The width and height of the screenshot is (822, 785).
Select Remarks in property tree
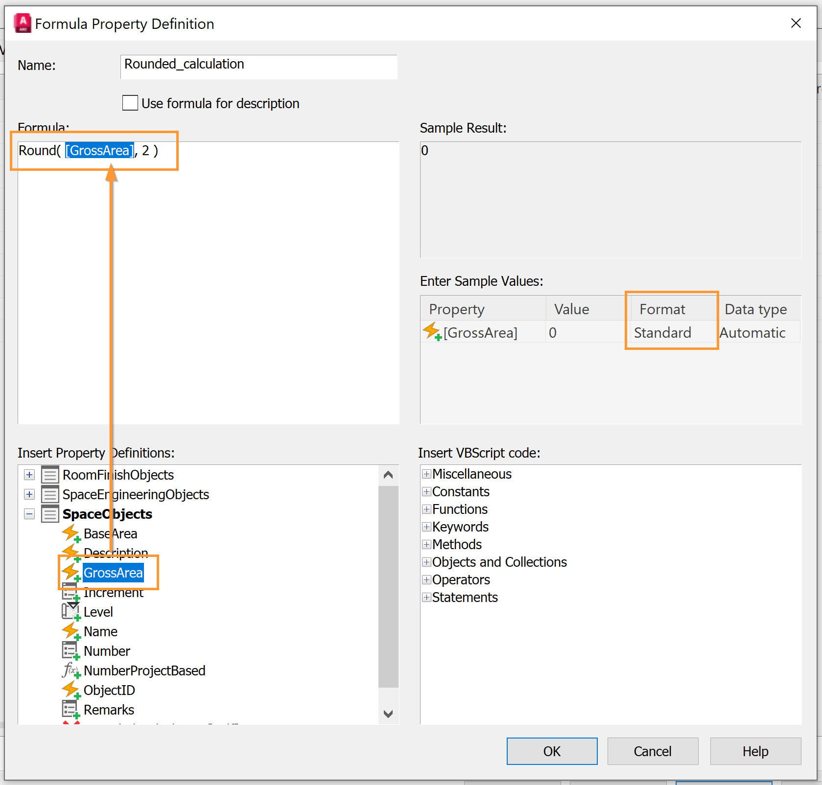pyautogui.click(x=109, y=710)
